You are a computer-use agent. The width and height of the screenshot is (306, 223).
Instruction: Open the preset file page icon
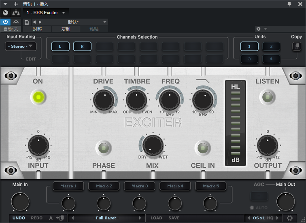27,22
